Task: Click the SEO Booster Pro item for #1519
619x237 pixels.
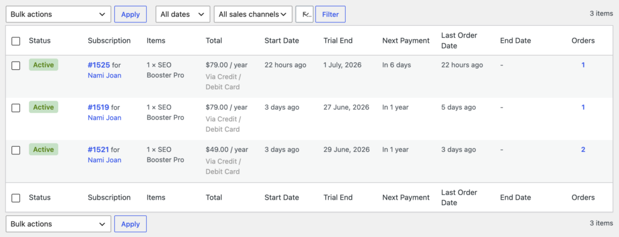Action: tap(166, 112)
